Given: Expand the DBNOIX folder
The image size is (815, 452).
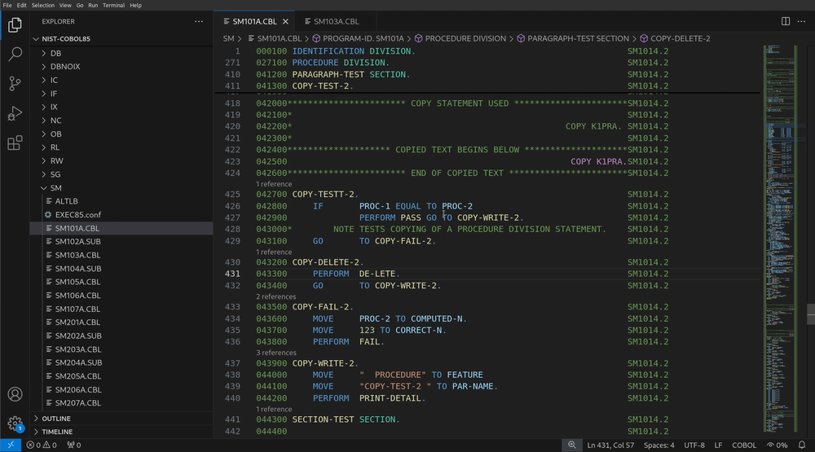Looking at the screenshot, I should (x=65, y=67).
